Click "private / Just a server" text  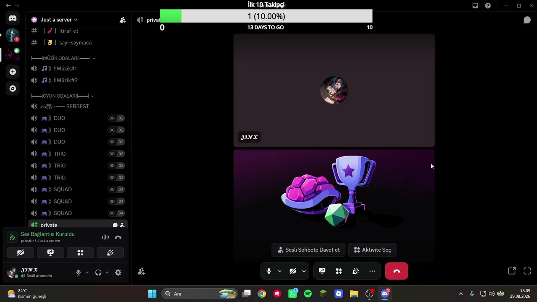(x=41, y=241)
